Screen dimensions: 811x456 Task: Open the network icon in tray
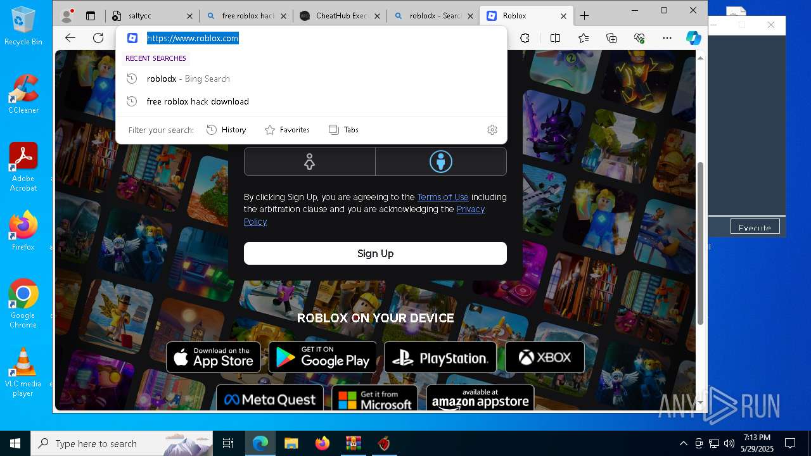(714, 443)
